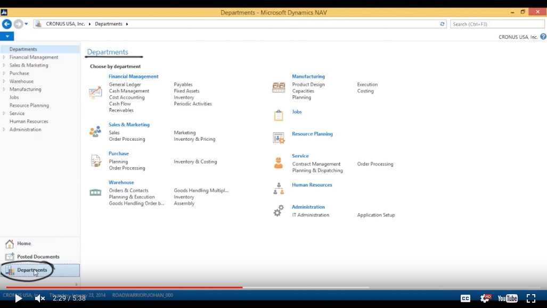
Task: Click the Financial Management department icon
Action: [x=95, y=93]
